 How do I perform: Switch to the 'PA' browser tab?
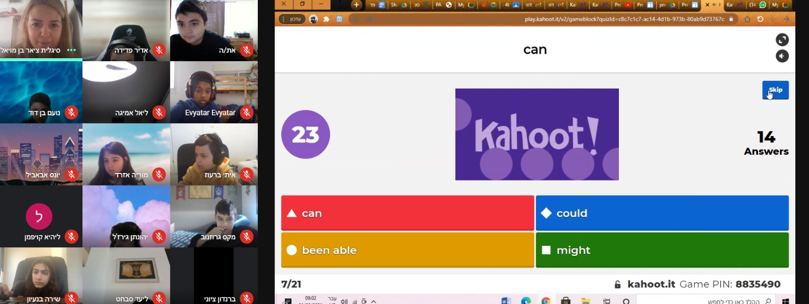coord(443,5)
